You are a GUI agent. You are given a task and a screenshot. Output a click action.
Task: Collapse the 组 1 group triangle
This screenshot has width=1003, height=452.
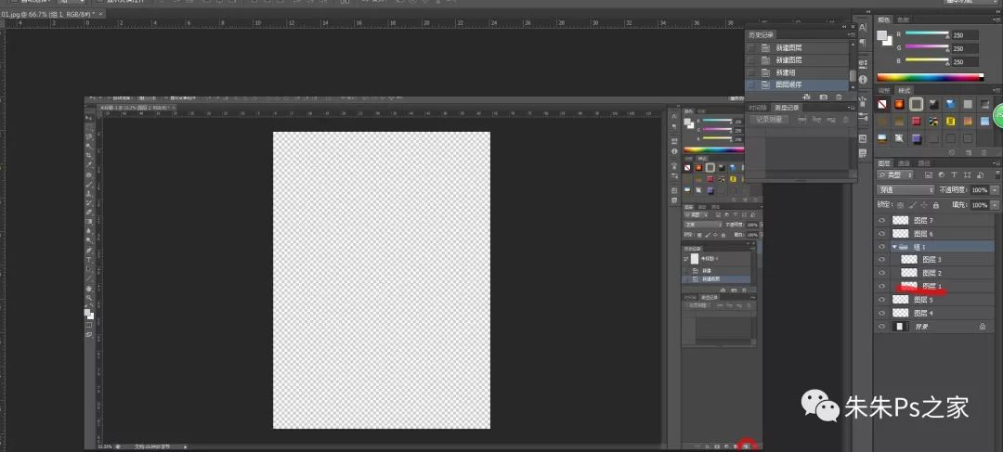[894, 248]
